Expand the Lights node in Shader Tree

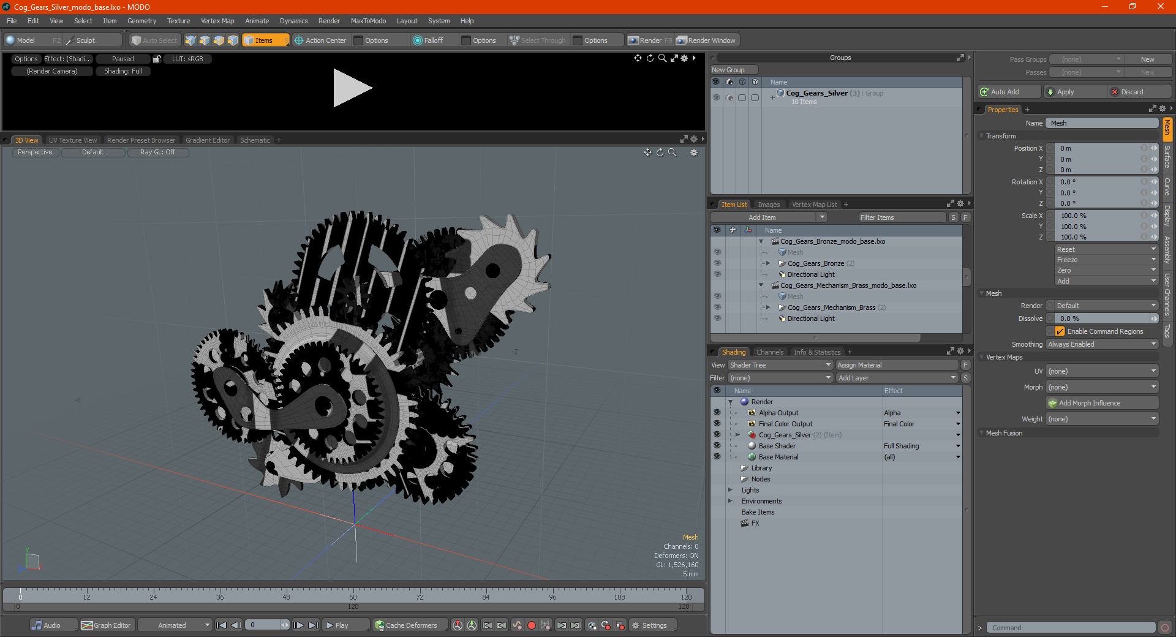[730, 490]
